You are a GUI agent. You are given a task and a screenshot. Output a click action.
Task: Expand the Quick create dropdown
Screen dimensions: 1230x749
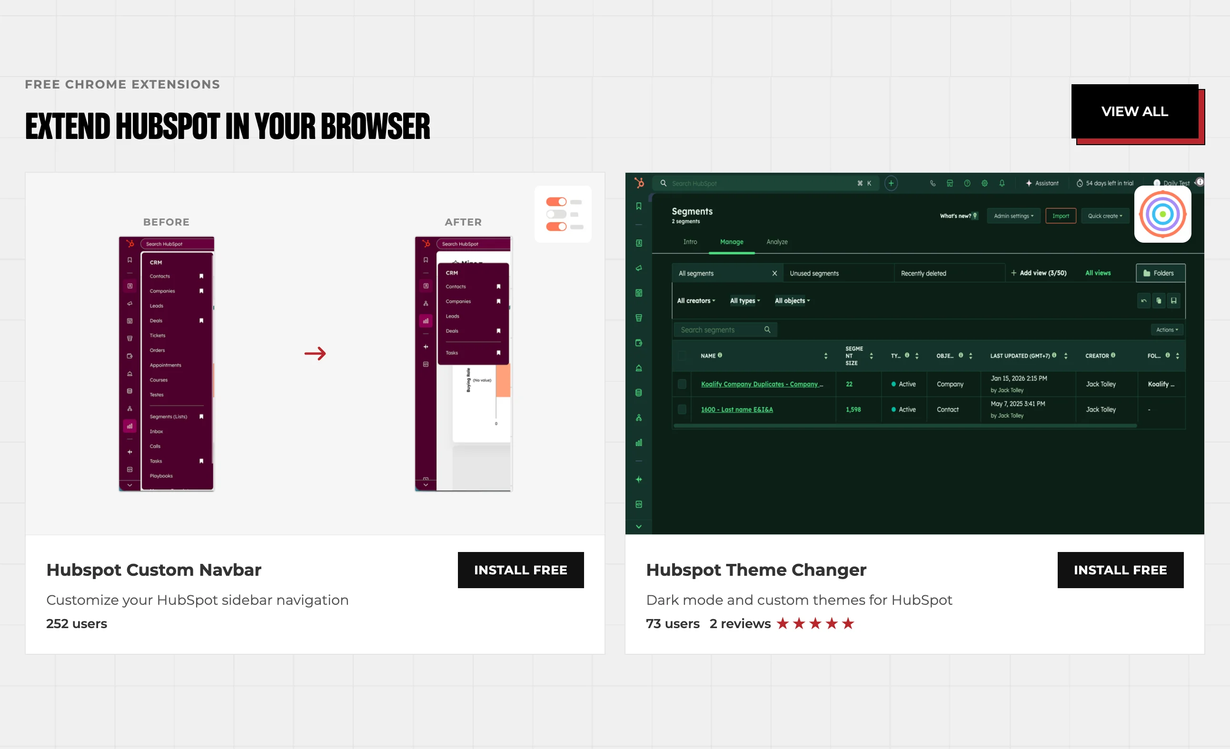pos(1105,216)
